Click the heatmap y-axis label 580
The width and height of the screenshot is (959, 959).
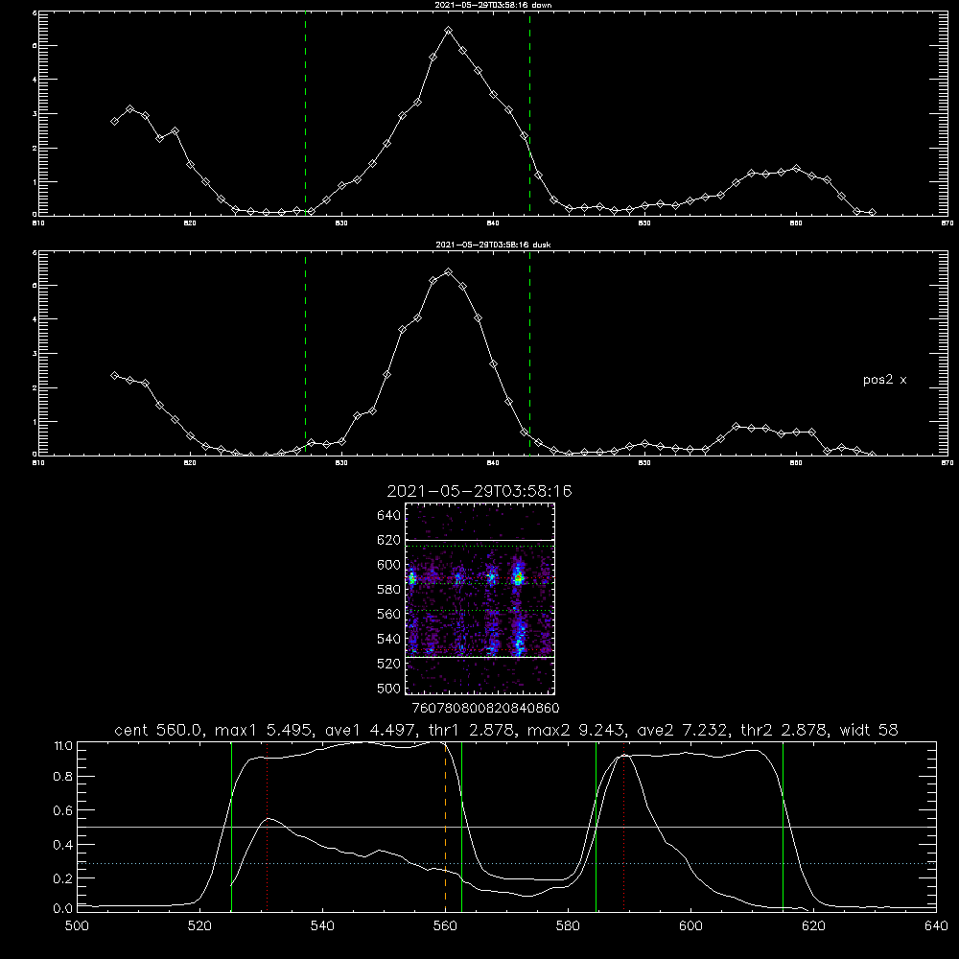click(388, 590)
